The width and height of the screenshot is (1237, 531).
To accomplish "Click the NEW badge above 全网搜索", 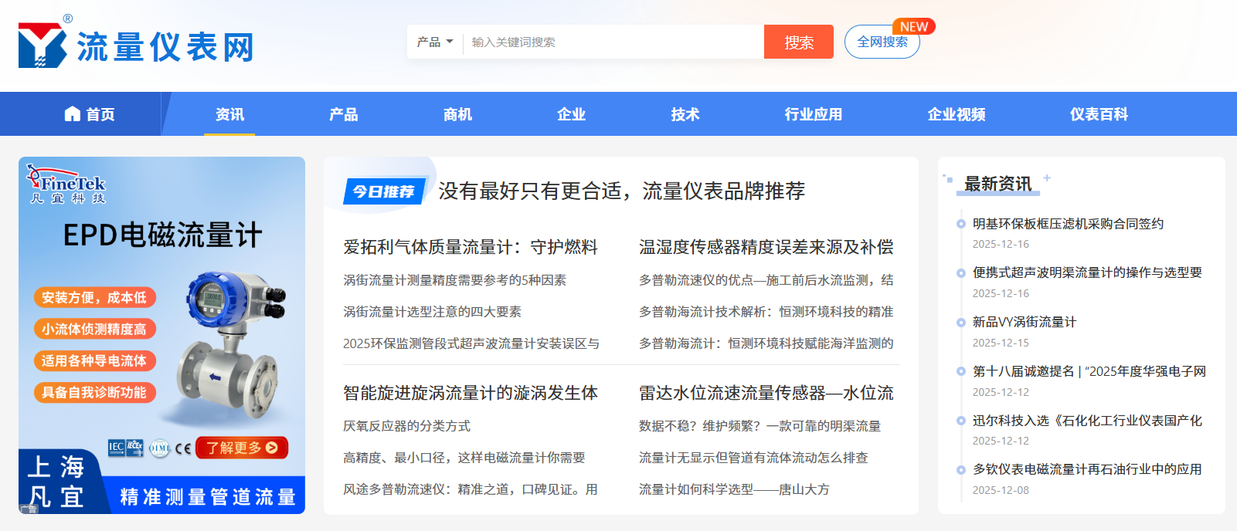I will (x=913, y=26).
